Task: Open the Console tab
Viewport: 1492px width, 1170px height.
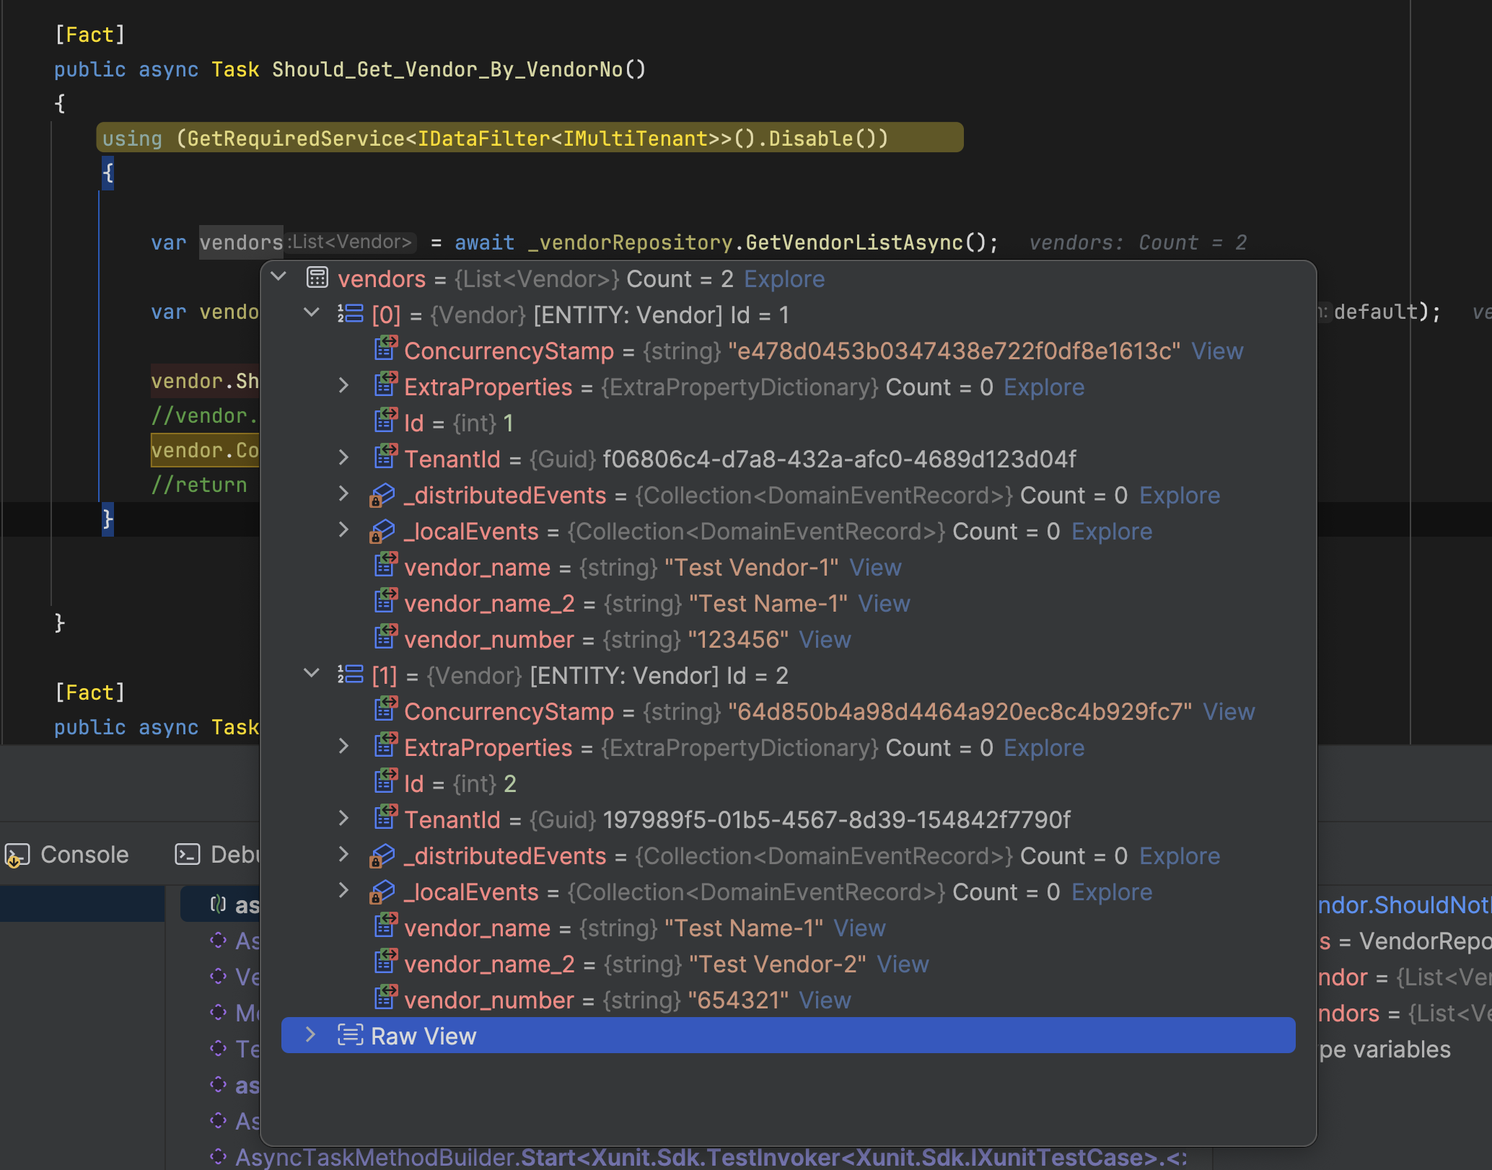Action: 84,855
